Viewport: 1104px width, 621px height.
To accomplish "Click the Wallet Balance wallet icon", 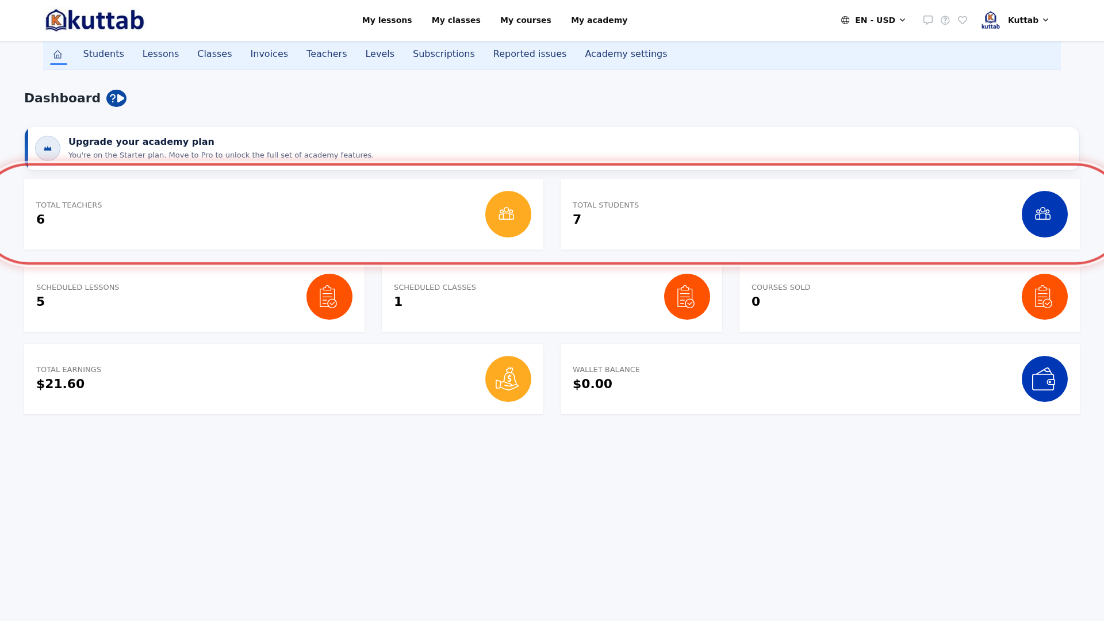I will (1045, 379).
